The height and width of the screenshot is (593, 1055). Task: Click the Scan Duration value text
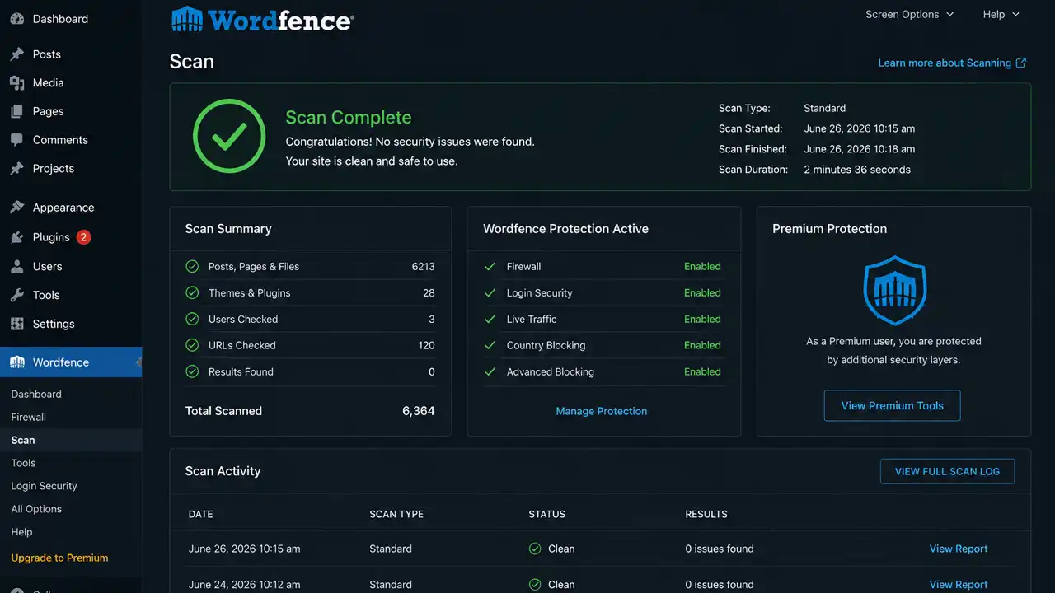[857, 170]
